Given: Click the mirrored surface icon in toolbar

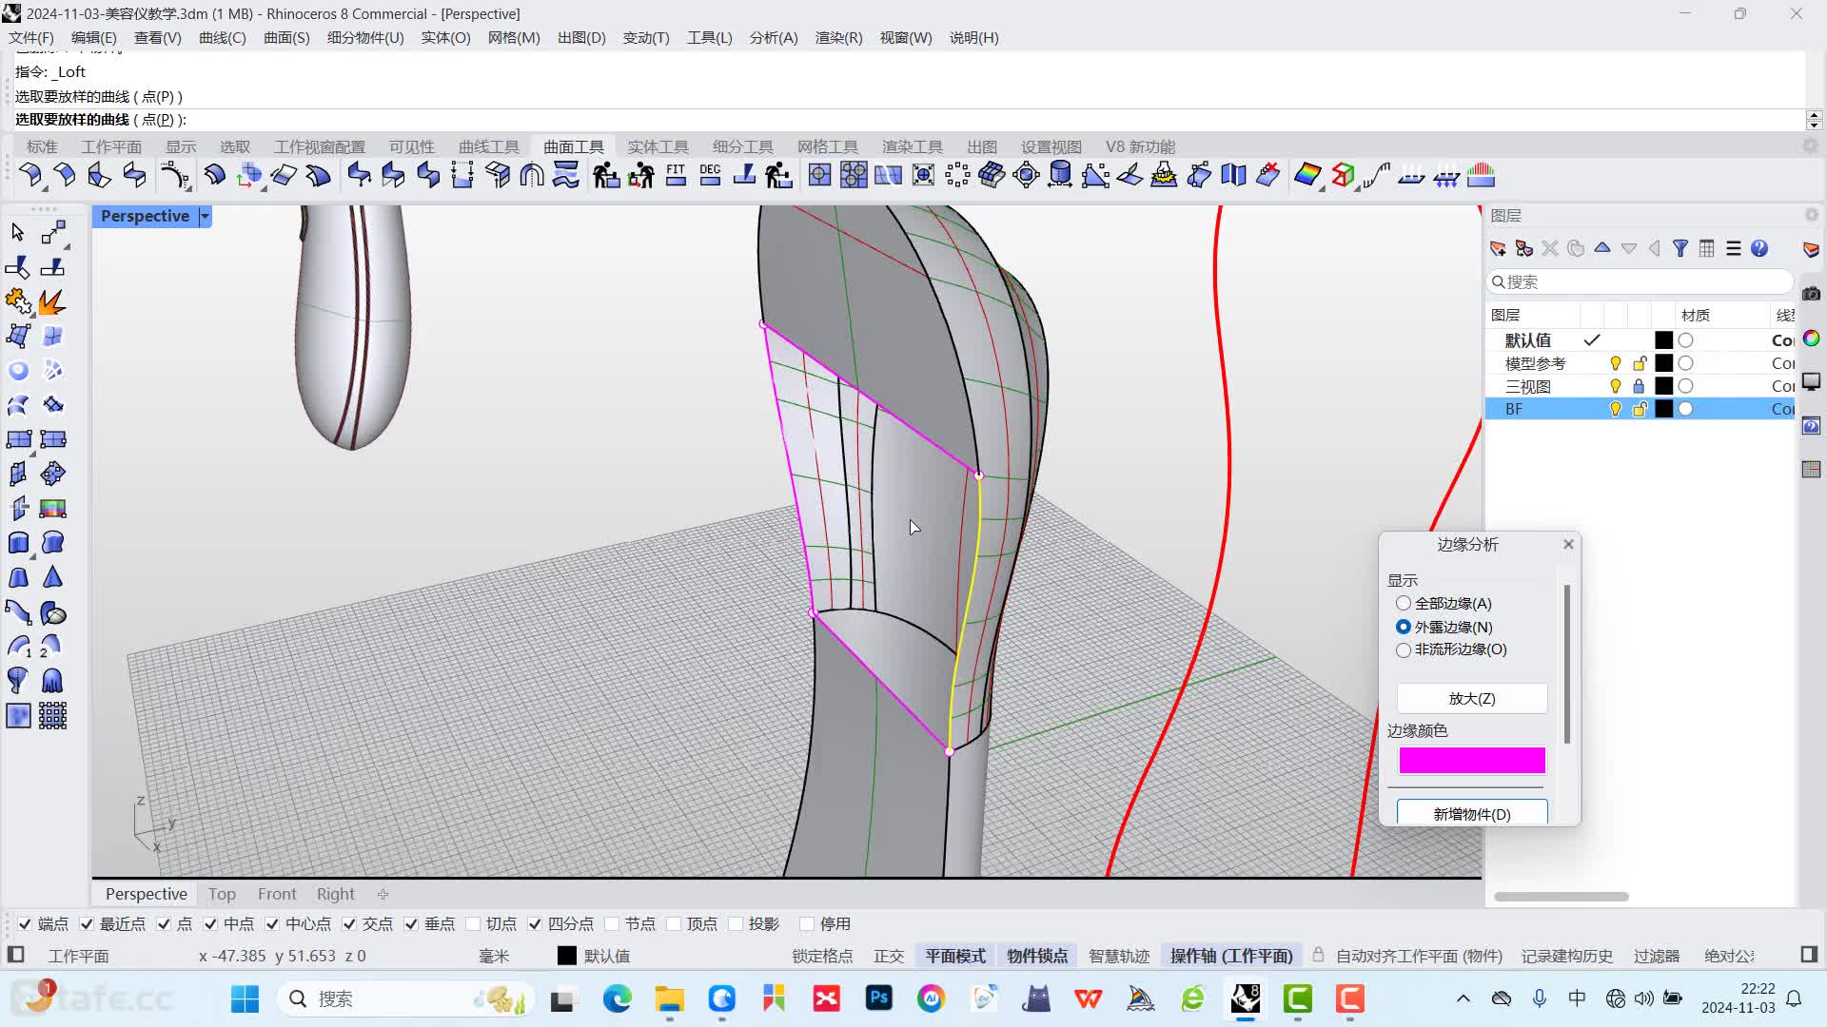Looking at the screenshot, I should pos(1233,175).
